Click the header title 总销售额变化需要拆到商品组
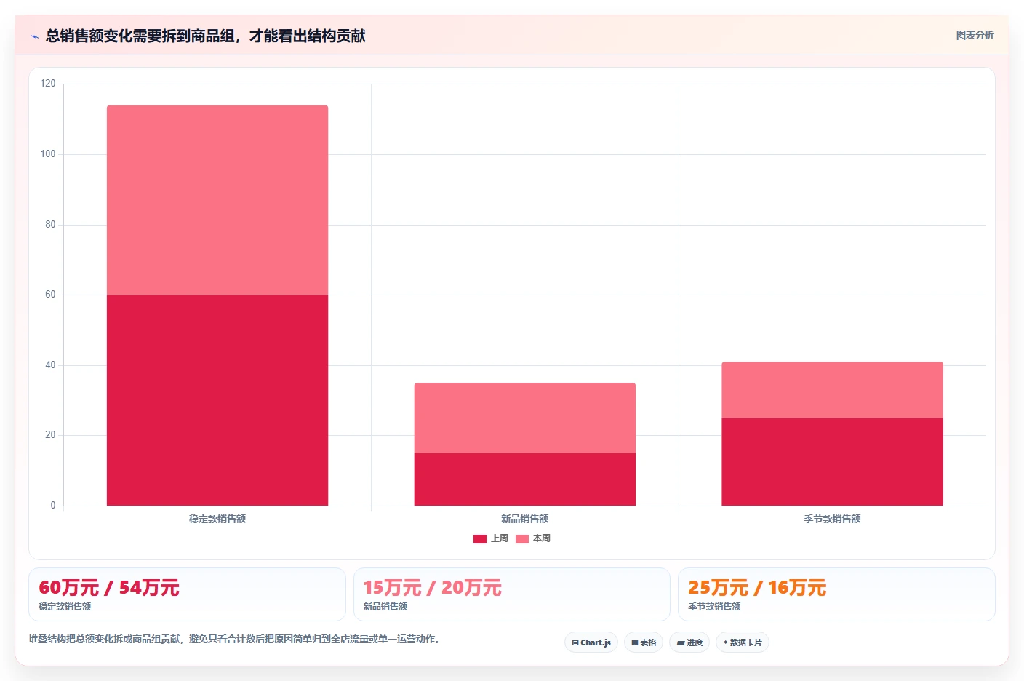Image resolution: width=1024 pixels, height=681 pixels. click(x=205, y=36)
